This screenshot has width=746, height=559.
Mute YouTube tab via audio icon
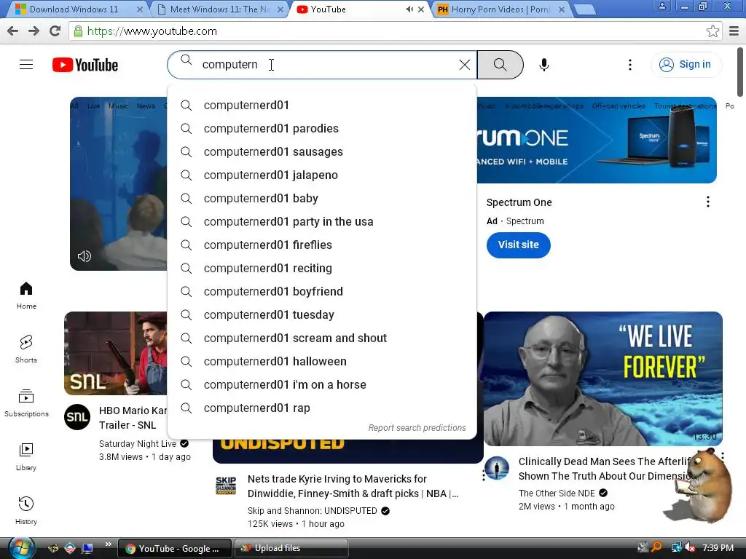409,9
